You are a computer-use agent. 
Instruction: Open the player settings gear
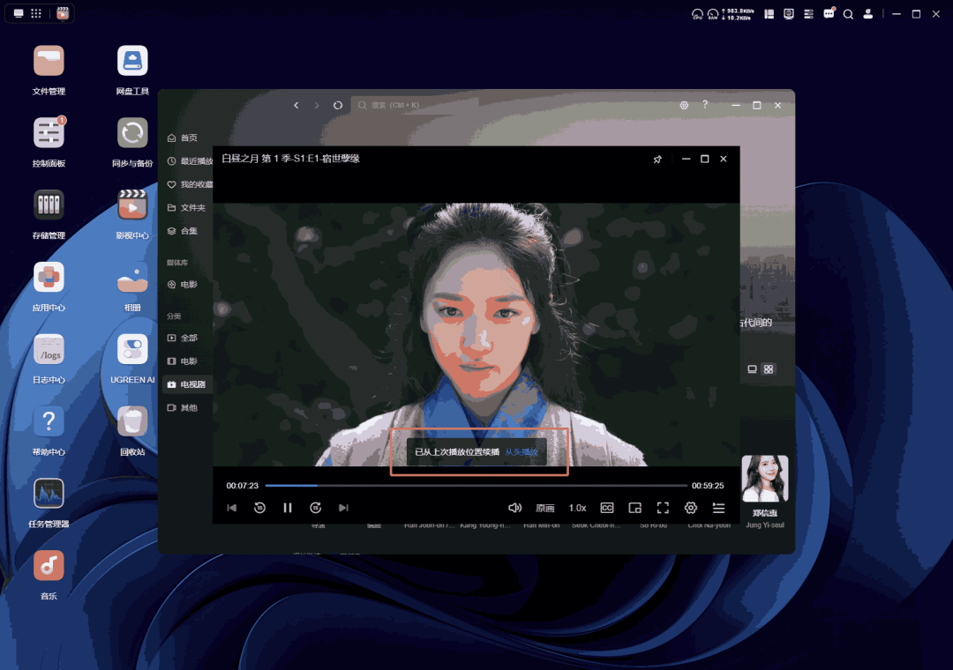click(x=691, y=508)
